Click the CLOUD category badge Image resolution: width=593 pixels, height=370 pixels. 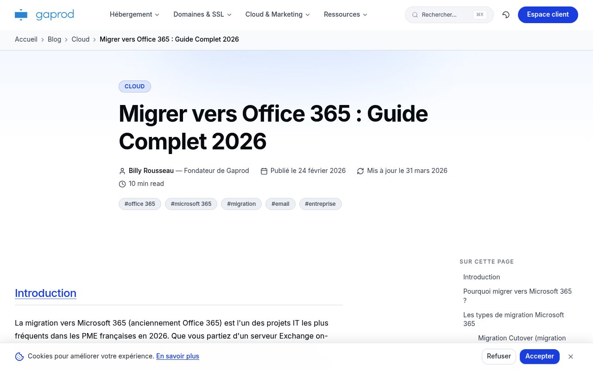pyautogui.click(x=135, y=86)
